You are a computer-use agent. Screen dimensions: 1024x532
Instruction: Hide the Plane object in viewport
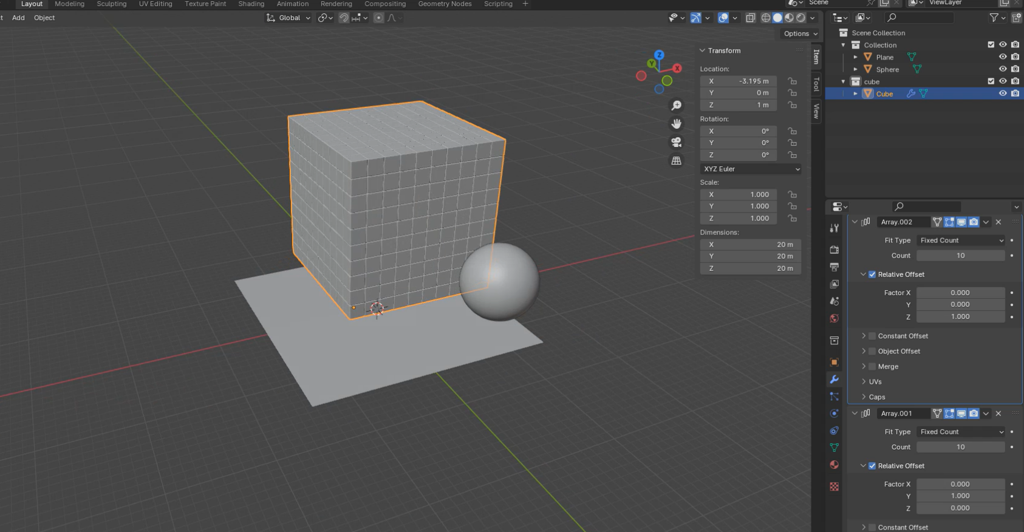coord(1003,57)
